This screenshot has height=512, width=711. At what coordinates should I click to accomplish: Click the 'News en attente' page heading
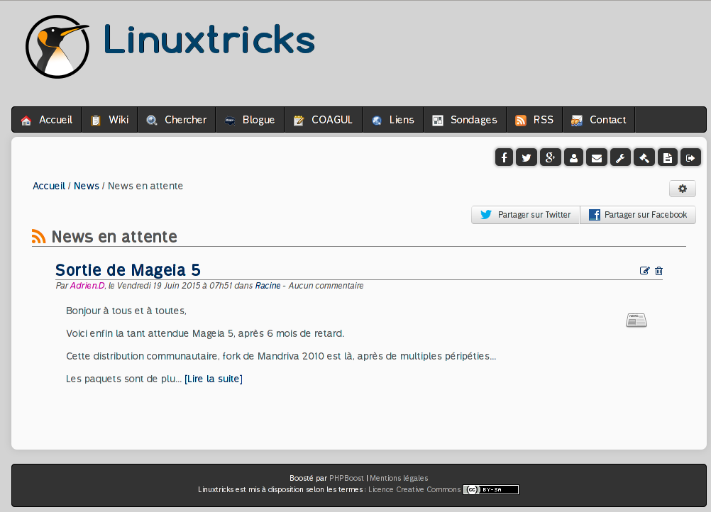tap(114, 237)
